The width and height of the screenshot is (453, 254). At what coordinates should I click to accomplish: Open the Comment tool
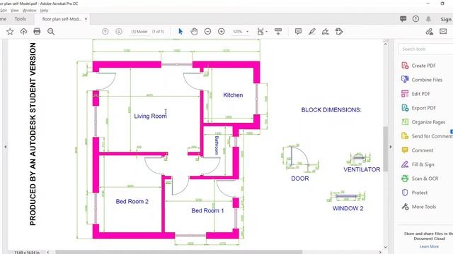(422, 150)
